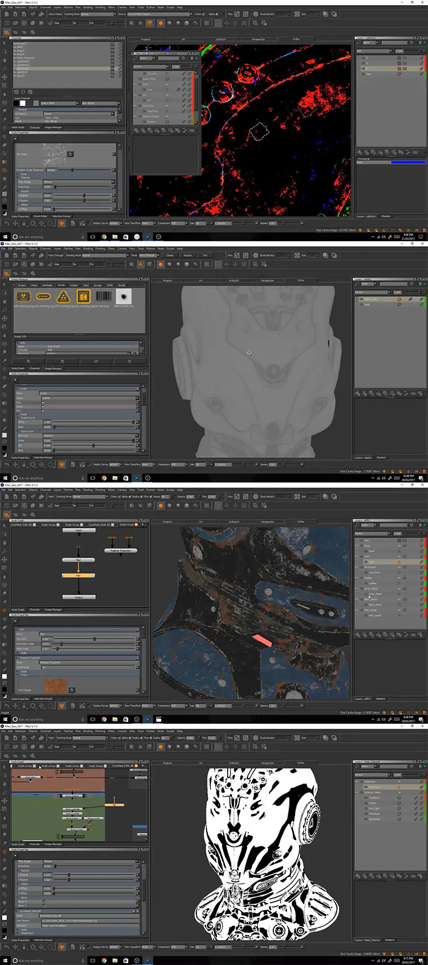The height and width of the screenshot is (965, 428).
Task: Click the orange bottom toolbar icon in dsp01 window
Action: (62, 465)
